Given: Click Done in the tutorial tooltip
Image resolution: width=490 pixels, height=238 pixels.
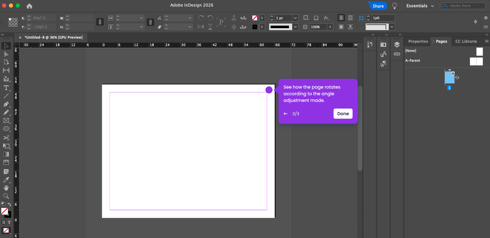Looking at the screenshot, I should 343,114.
